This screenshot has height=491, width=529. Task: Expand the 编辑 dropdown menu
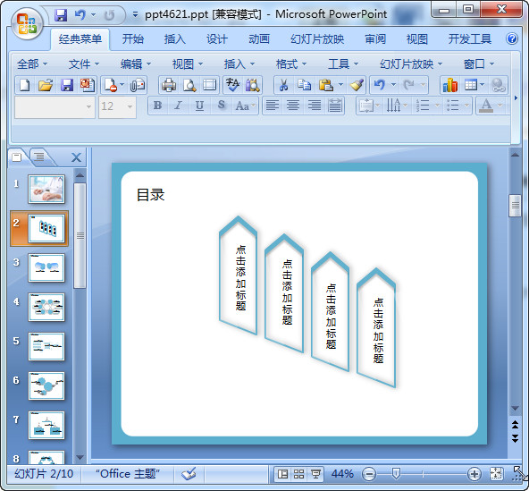click(x=136, y=63)
